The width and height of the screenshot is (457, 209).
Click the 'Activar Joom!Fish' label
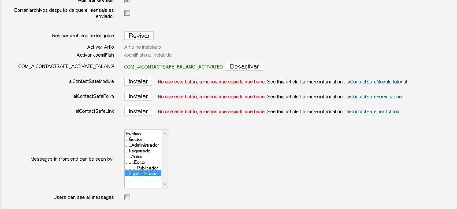95,55
